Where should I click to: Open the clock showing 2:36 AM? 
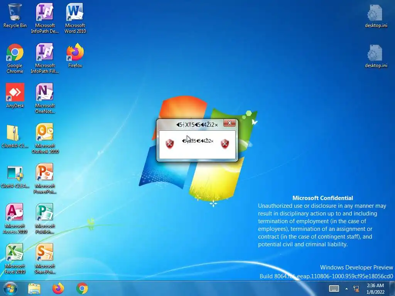coord(375,289)
